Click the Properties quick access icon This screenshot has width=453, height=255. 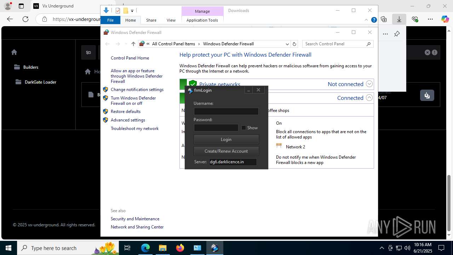pyautogui.click(x=118, y=11)
